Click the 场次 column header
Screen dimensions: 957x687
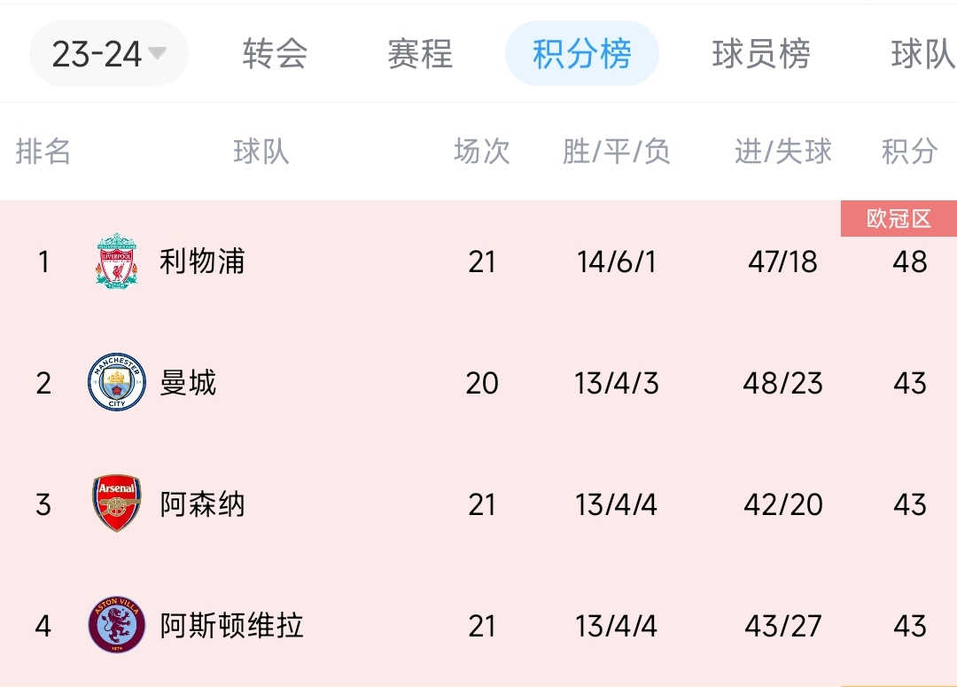click(481, 152)
